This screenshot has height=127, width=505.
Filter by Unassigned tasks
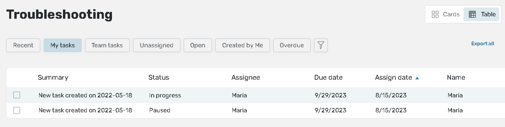157,45
